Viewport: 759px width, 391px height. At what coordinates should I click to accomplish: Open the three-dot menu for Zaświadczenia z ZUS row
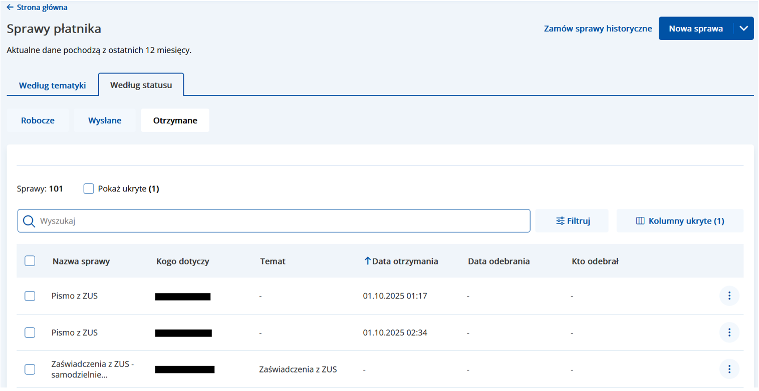click(x=729, y=369)
